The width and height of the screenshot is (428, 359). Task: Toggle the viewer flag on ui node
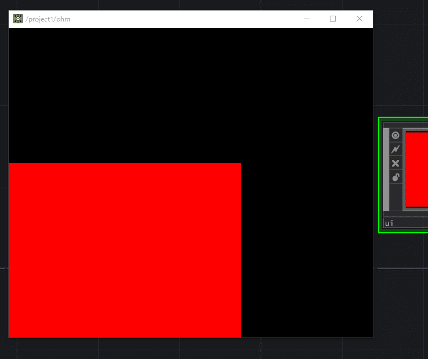pyautogui.click(x=395, y=136)
